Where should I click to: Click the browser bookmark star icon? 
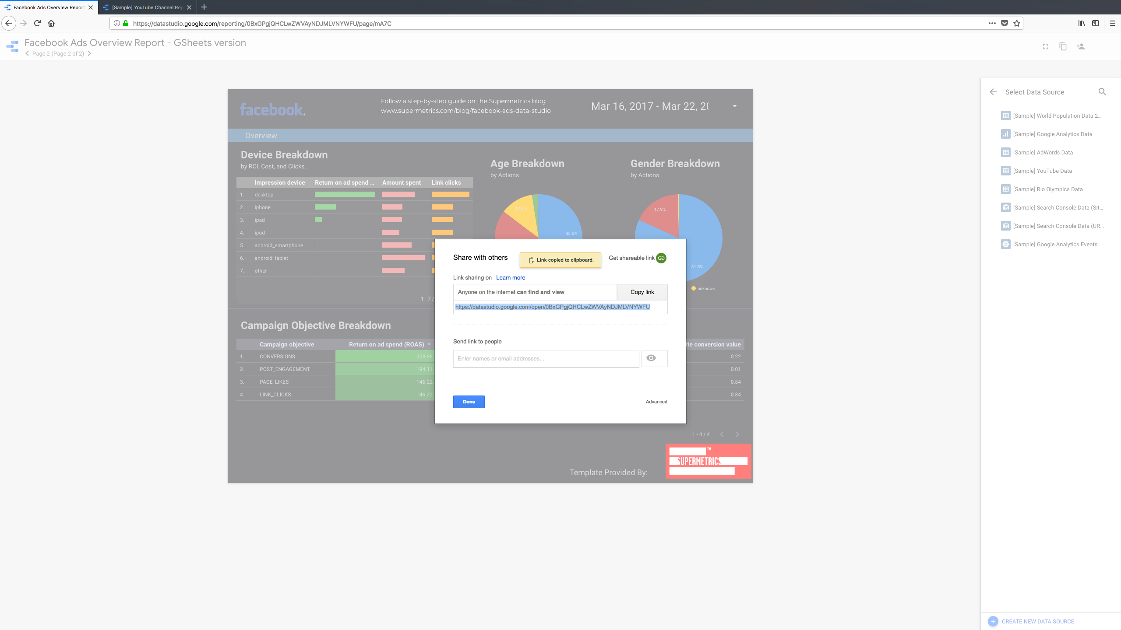click(1017, 24)
